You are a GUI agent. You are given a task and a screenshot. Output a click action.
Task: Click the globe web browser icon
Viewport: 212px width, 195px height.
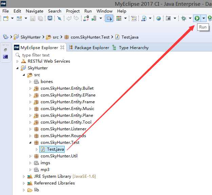pos(158,18)
